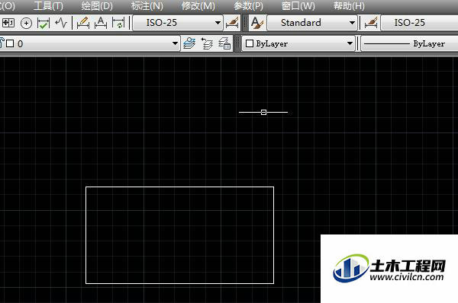Click Make Object's Layer Current icon

(189, 43)
